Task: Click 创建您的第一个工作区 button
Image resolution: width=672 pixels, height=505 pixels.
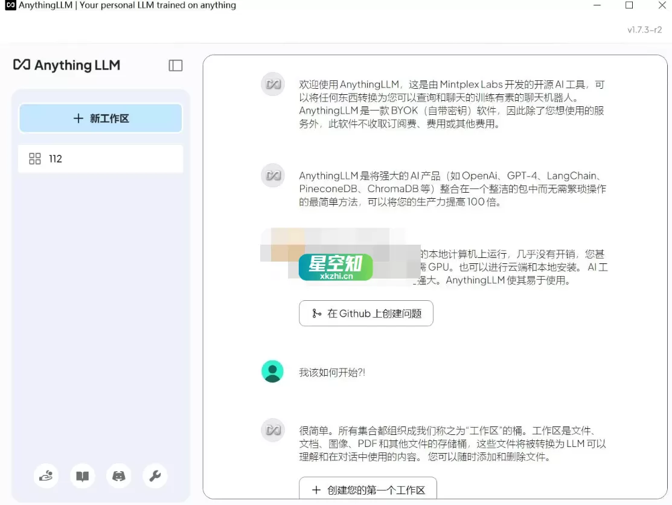Action: coord(367,489)
